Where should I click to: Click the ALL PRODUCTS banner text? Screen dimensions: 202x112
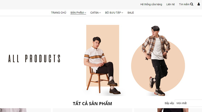pyautogui.click(x=34, y=59)
